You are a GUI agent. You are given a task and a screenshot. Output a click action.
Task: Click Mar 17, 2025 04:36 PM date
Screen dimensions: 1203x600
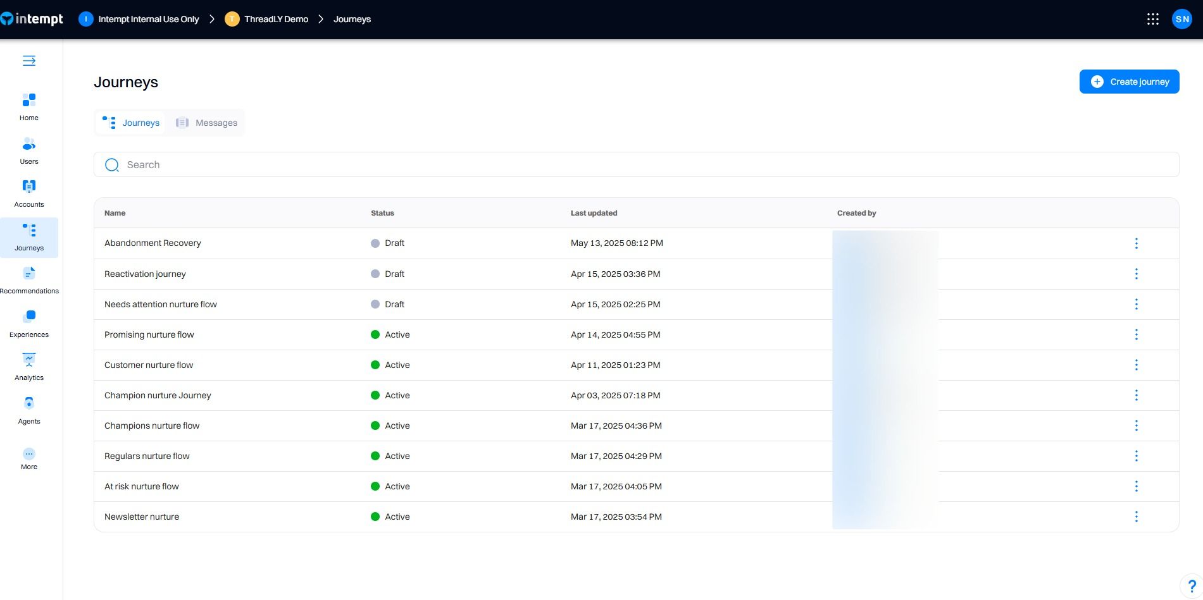point(616,426)
